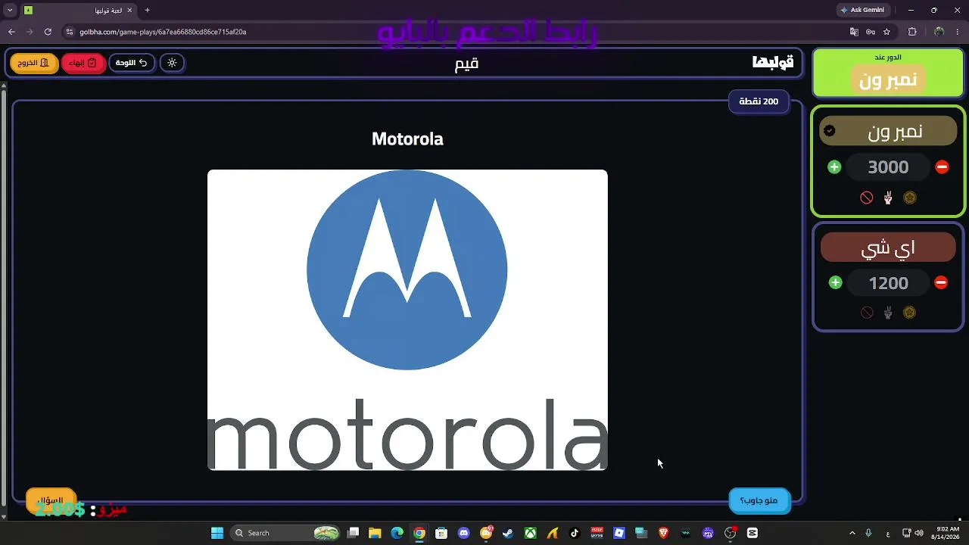Bookmark this page with star icon
This screenshot has width=969, height=545.
point(886,32)
